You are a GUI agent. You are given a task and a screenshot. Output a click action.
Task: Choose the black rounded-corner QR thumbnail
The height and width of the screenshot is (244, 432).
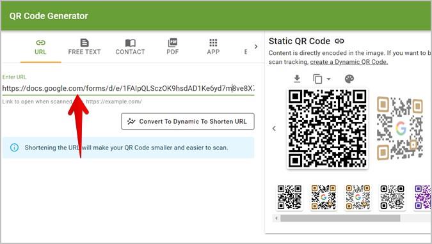(x=392, y=197)
